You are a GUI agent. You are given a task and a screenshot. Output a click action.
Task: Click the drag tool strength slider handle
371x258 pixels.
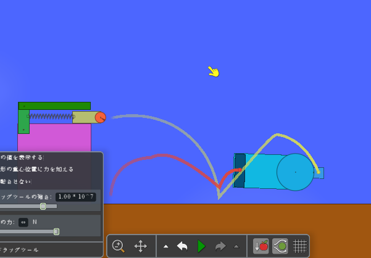tap(43, 206)
